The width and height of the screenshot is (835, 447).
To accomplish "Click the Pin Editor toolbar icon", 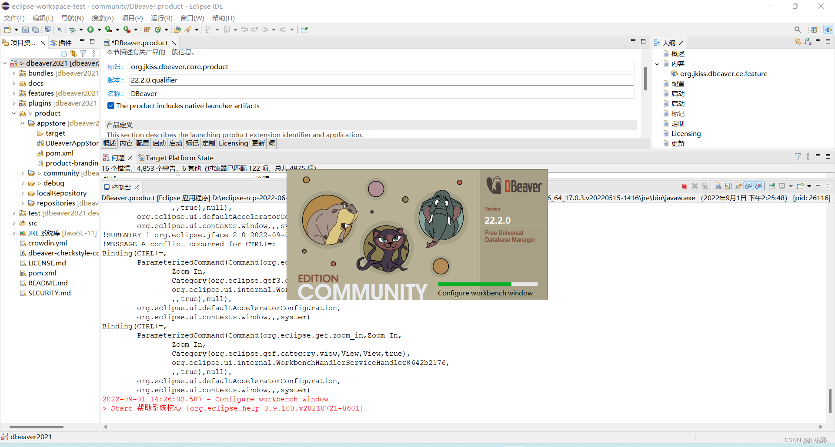I will click(x=304, y=30).
